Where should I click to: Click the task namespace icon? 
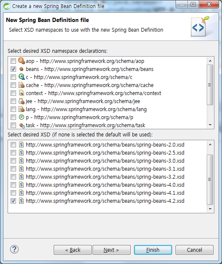coord(22,125)
